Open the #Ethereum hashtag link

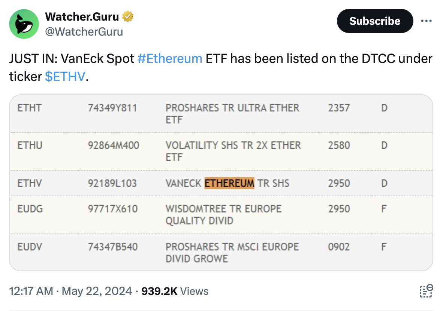[170, 59]
